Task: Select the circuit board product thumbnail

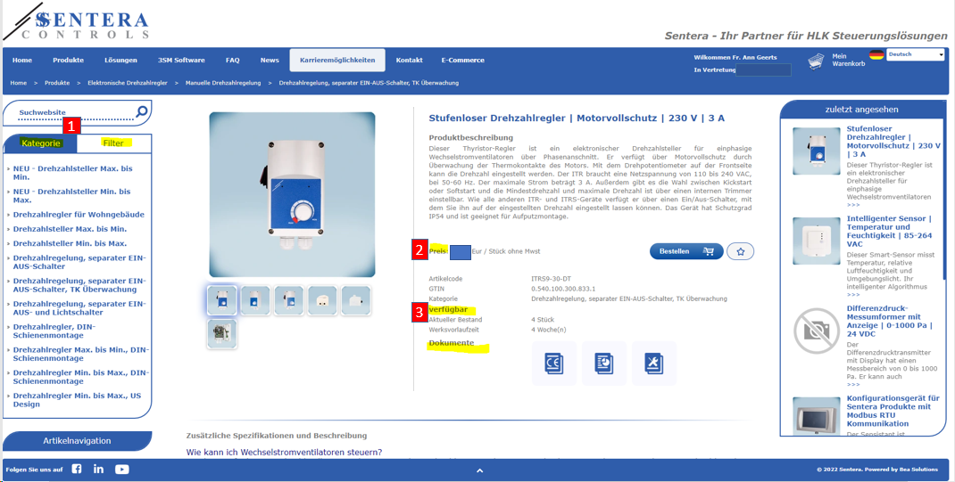Action: [x=221, y=334]
